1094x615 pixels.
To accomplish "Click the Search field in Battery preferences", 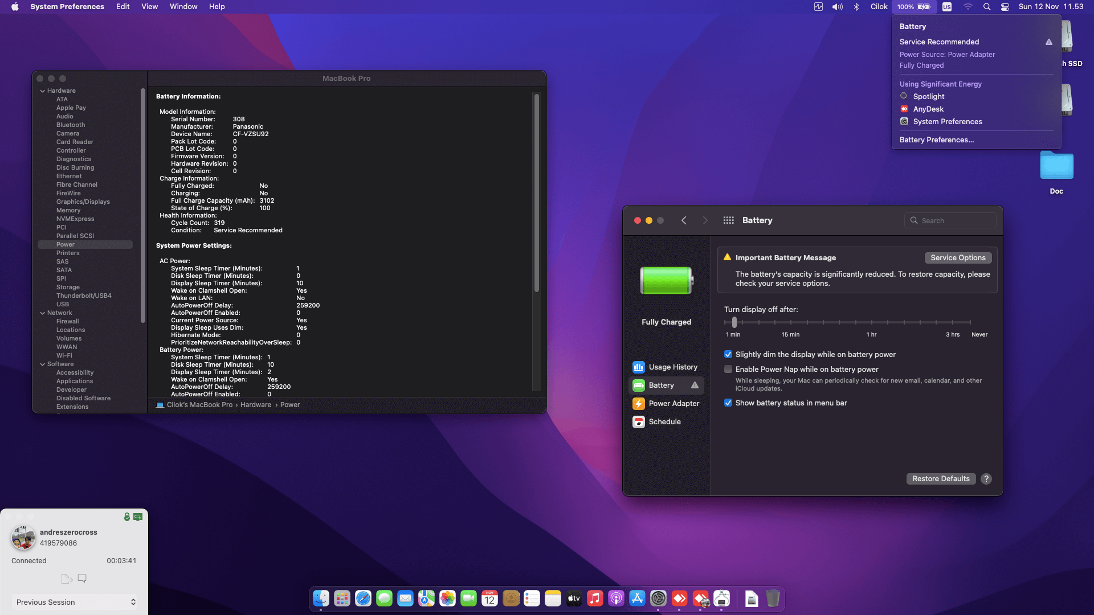I will pyautogui.click(x=950, y=220).
